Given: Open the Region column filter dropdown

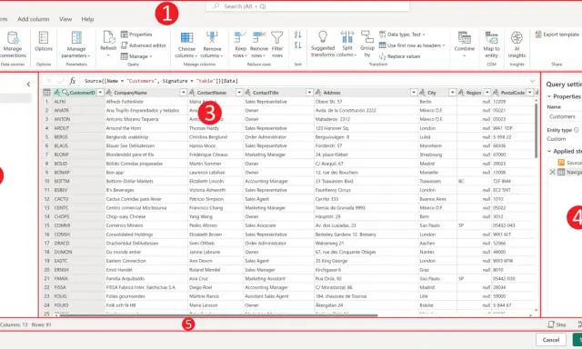Looking at the screenshot, I should pyautogui.click(x=487, y=93).
